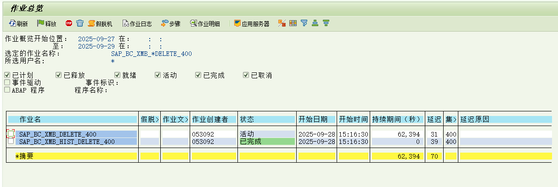Click the 步骤 (Steps) toolbar icon
558x187 pixels.
point(170,23)
